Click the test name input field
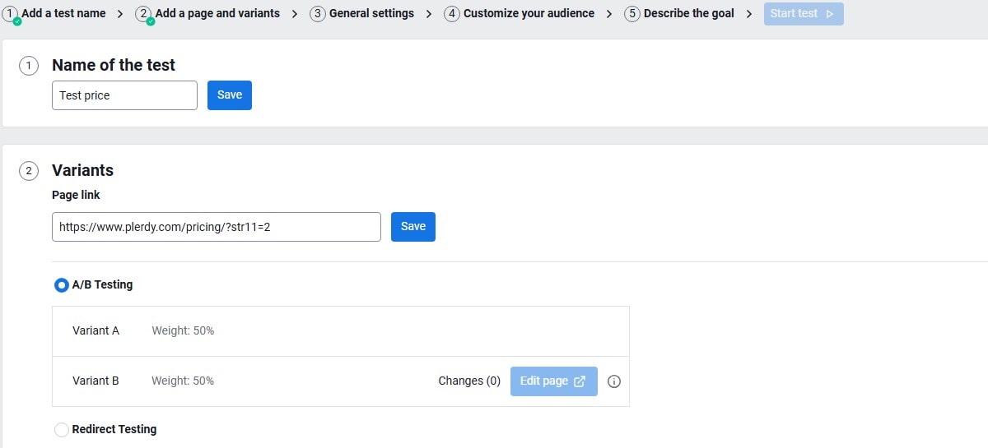 pos(124,95)
